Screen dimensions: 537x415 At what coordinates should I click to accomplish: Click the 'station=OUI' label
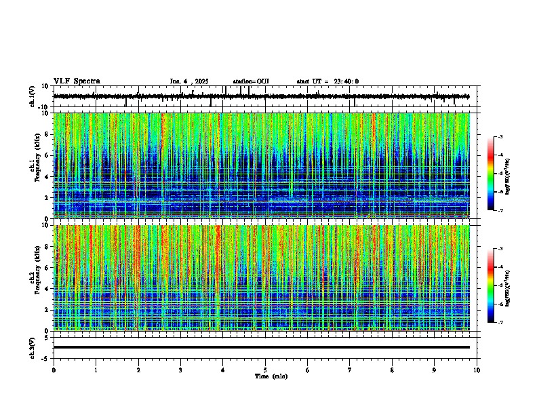(251, 81)
